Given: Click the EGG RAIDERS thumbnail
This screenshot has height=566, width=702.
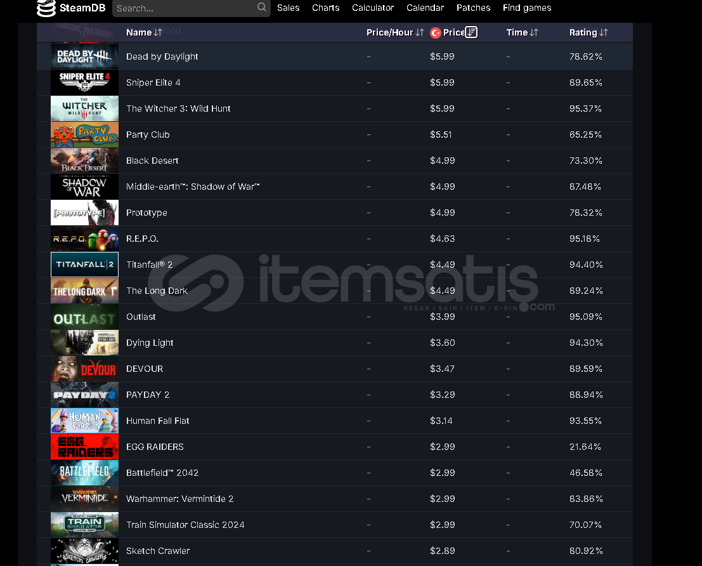Looking at the screenshot, I should (84, 446).
